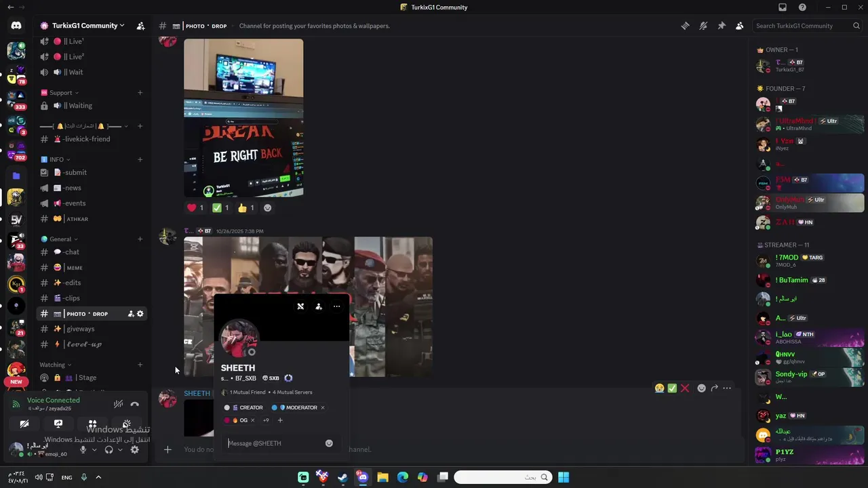
Task: Switch to the -clips channel
Action: click(92, 298)
